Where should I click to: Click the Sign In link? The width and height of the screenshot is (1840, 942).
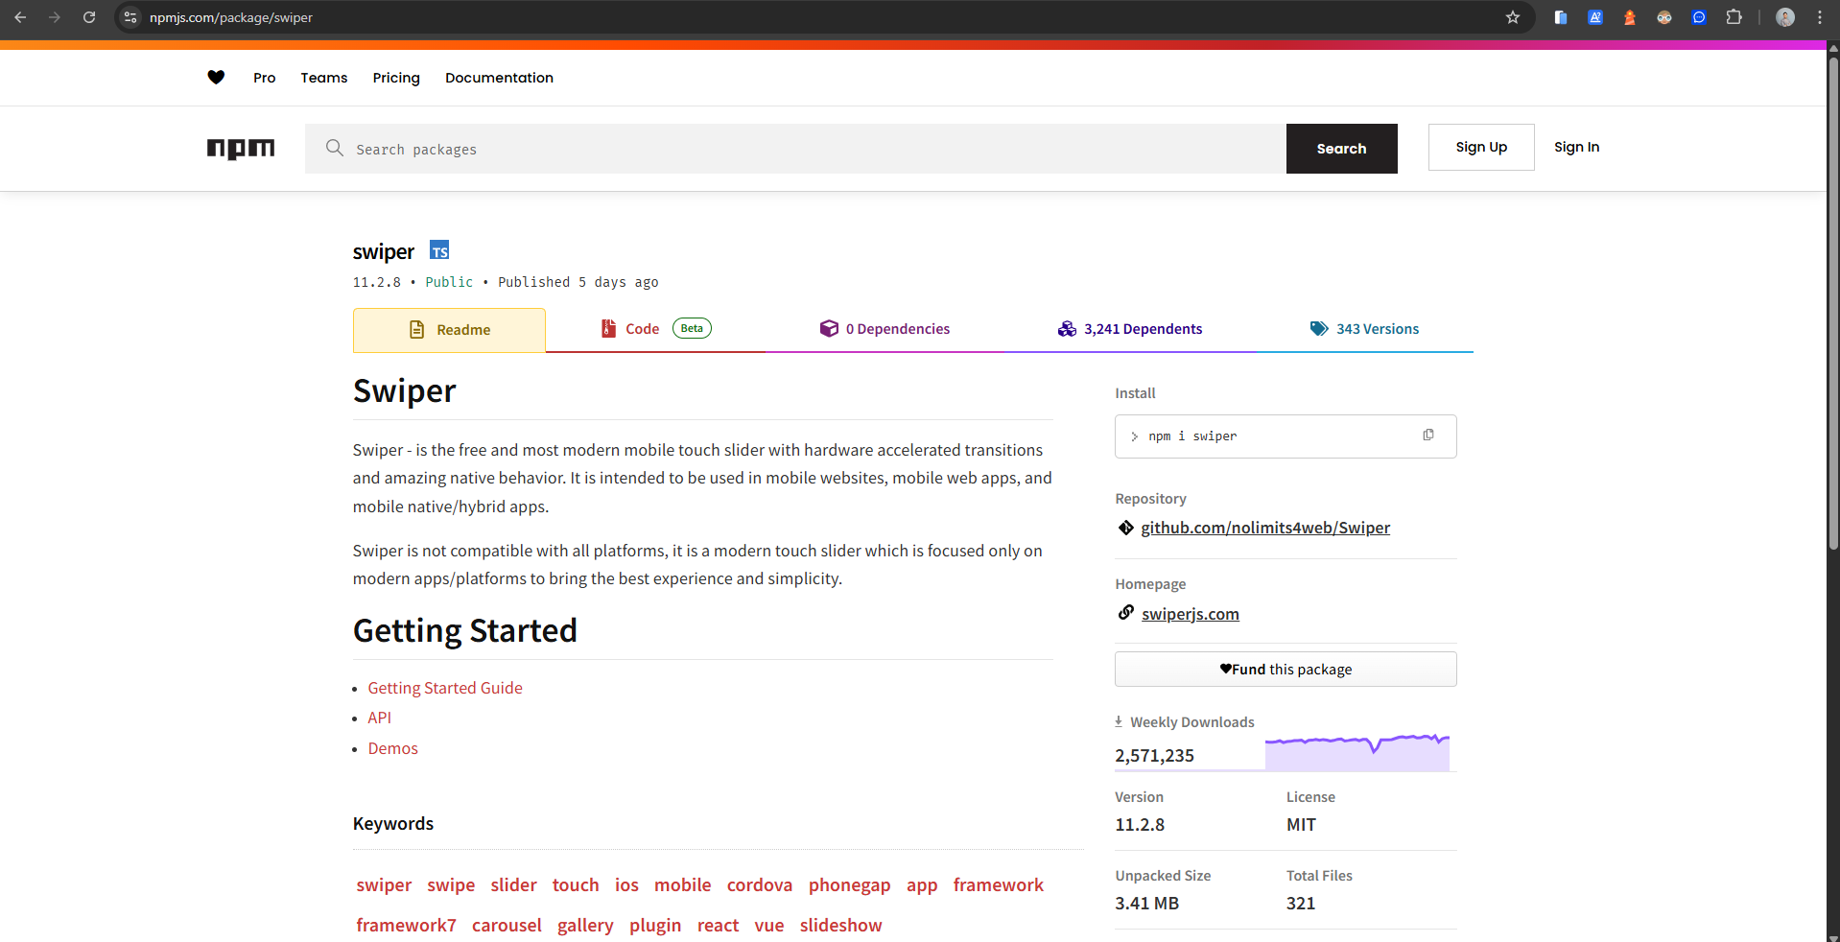click(x=1576, y=147)
